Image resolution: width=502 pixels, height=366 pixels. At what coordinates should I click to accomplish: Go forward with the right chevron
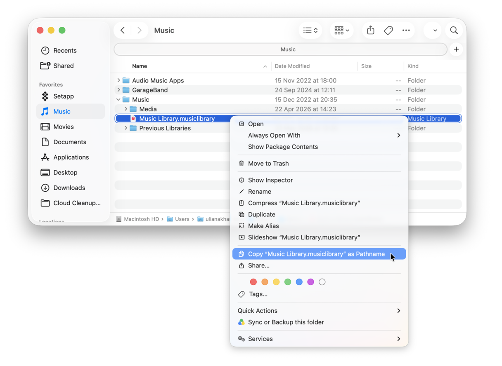pos(140,30)
